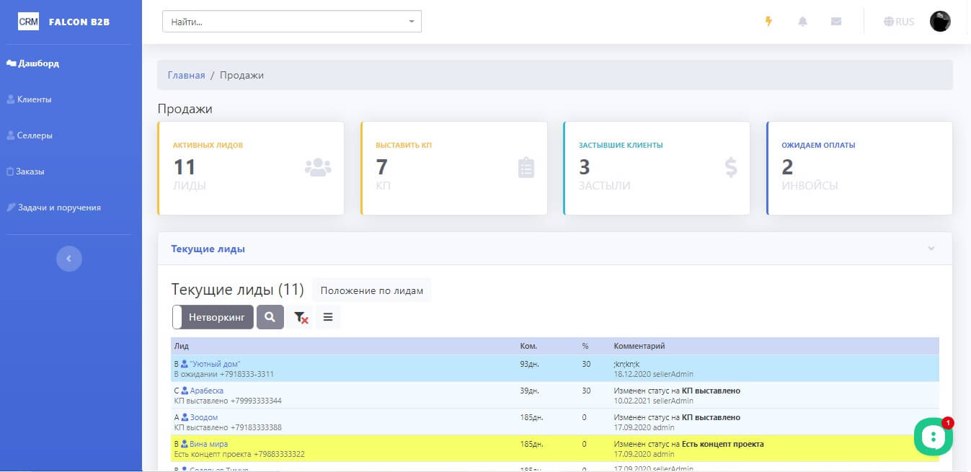Click the magnifier search button in leads toolbar

pyautogui.click(x=270, y=317)
